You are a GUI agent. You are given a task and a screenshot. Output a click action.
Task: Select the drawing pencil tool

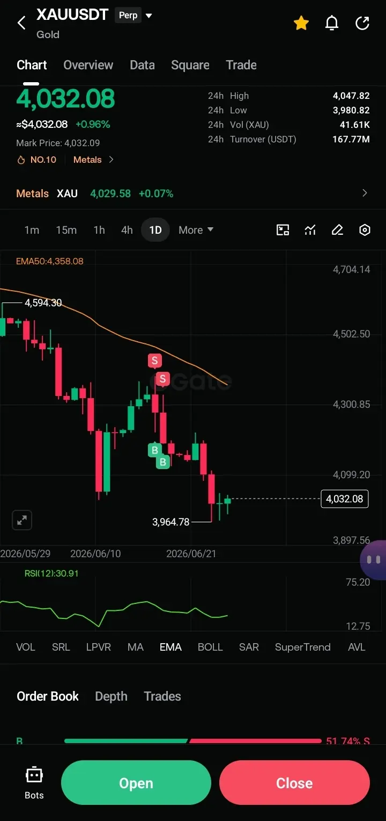337,230
